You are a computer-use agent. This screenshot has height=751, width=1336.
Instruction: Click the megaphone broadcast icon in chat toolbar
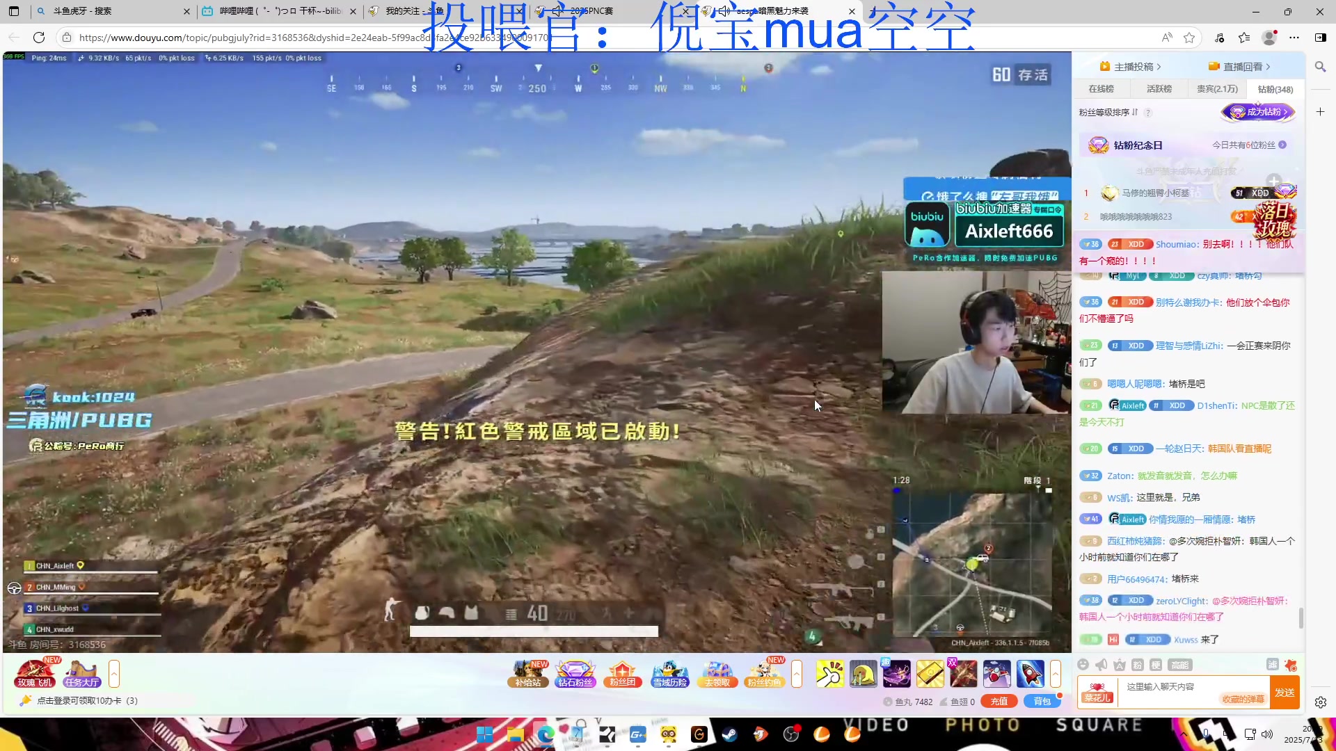coord(1102,665)
